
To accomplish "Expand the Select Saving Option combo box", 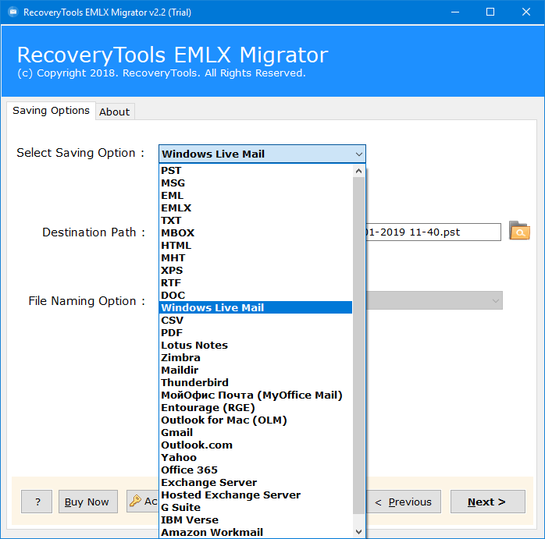I will coord(262,154).
